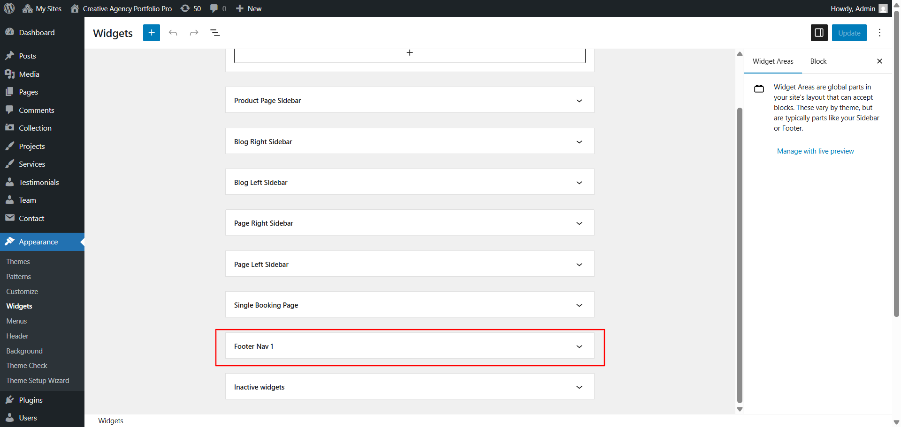The height and width of the screenshot is (427, 901).
Task: Open Customize submenu
Action: coord(22,291)
